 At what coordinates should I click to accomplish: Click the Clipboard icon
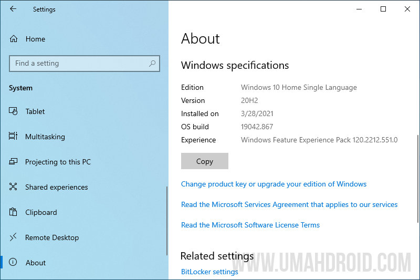click(x=13, y=212)
